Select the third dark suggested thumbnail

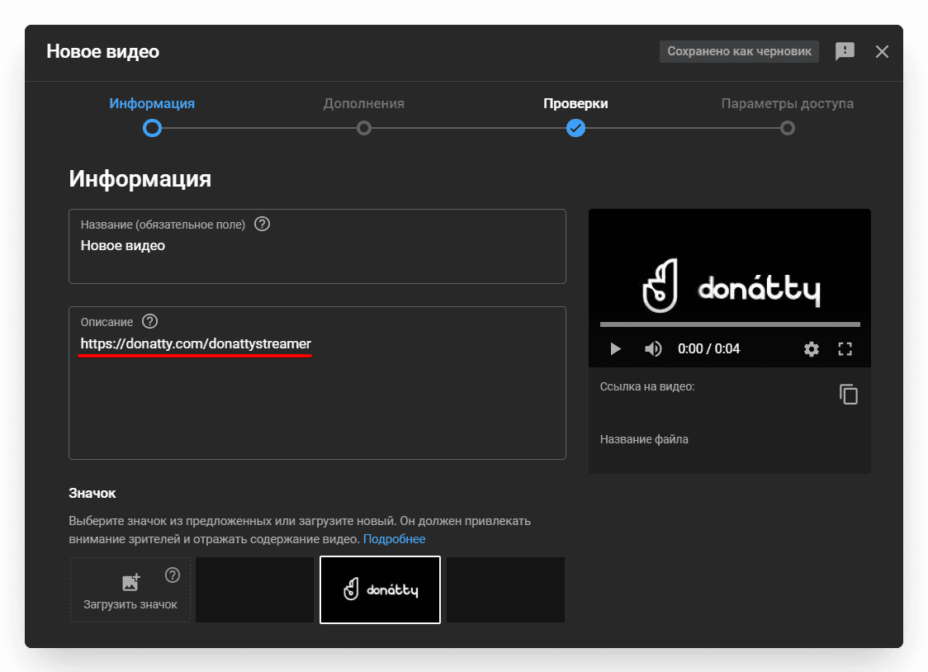coord(505,589)
